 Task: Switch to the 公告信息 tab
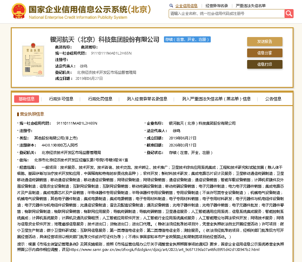coord(273,99)
